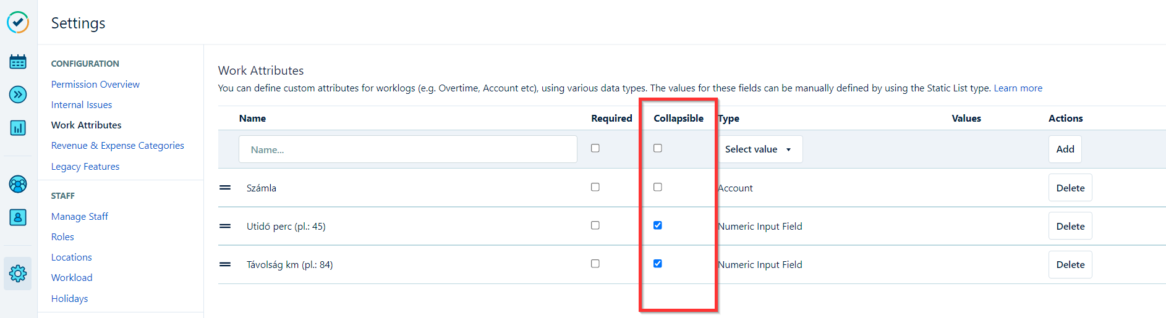The height and width of the screenshot is (318, 1166).
Task: Uncheck Collapsible for Utidő perc attribute
Action: (657, 225)
